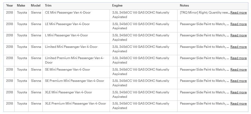
Task: Click the Year column header
Action: 10,5
